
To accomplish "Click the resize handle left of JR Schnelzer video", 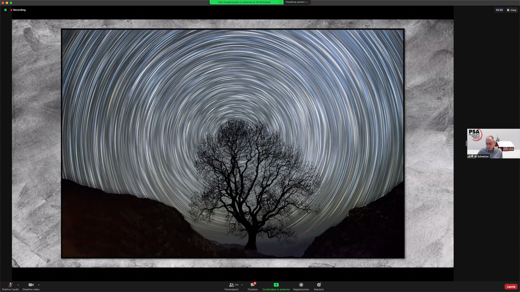I will (466, 144).
